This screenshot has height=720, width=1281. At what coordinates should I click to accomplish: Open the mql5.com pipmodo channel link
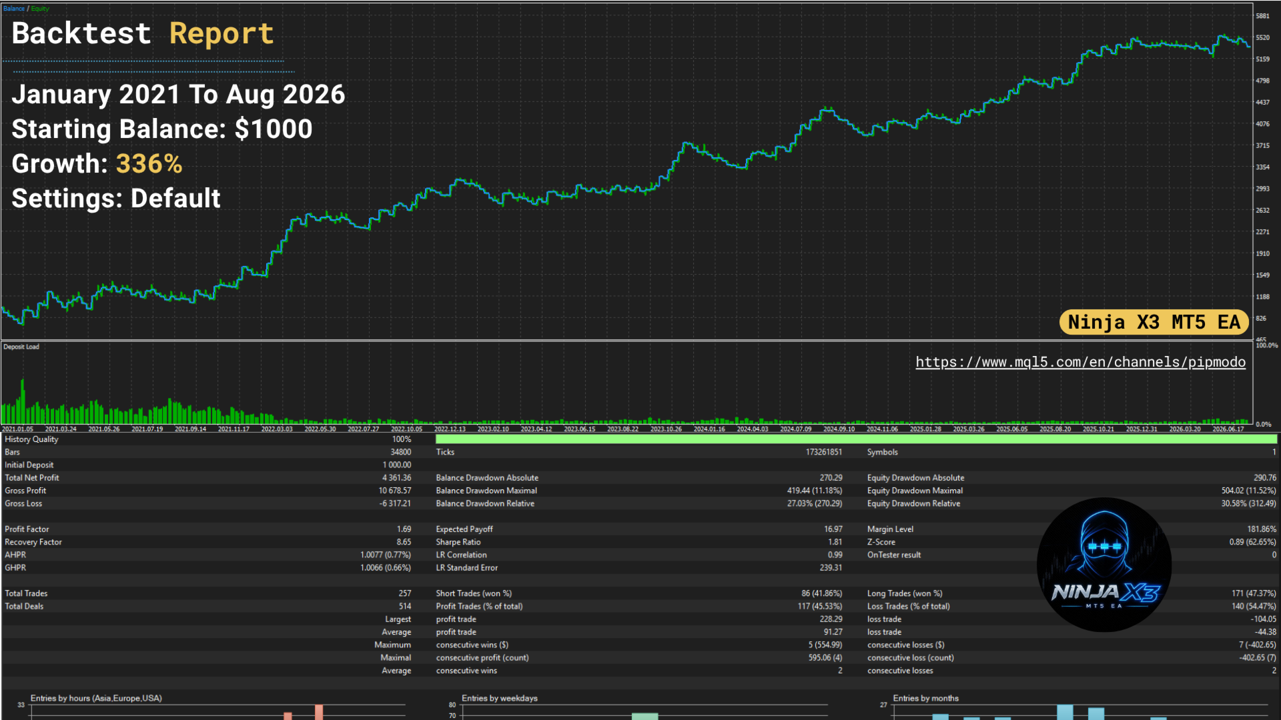click(x=1080, y=362)
